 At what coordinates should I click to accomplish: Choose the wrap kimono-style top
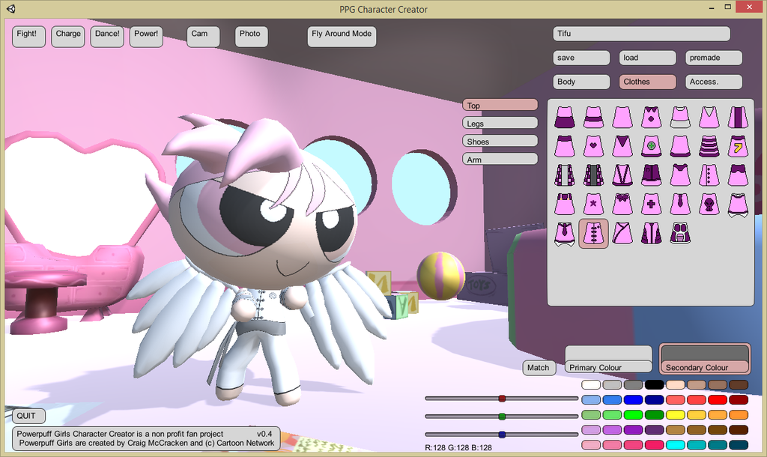point(622,232)
